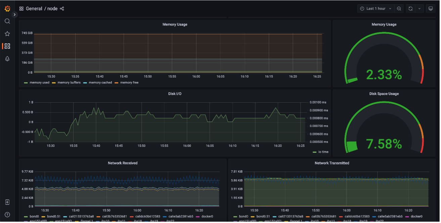The width and height of the screenshot is (441, 223).
Task: Open the Alerting bell icon
Action: click(7, 59)
